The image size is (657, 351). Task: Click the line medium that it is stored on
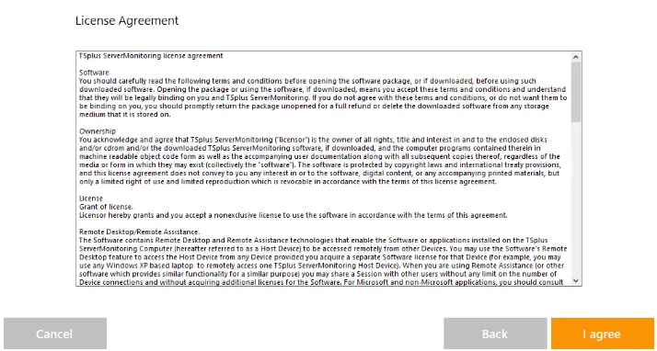(125, 114)
